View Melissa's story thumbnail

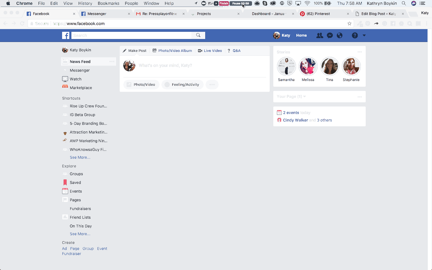click(308, 66)
